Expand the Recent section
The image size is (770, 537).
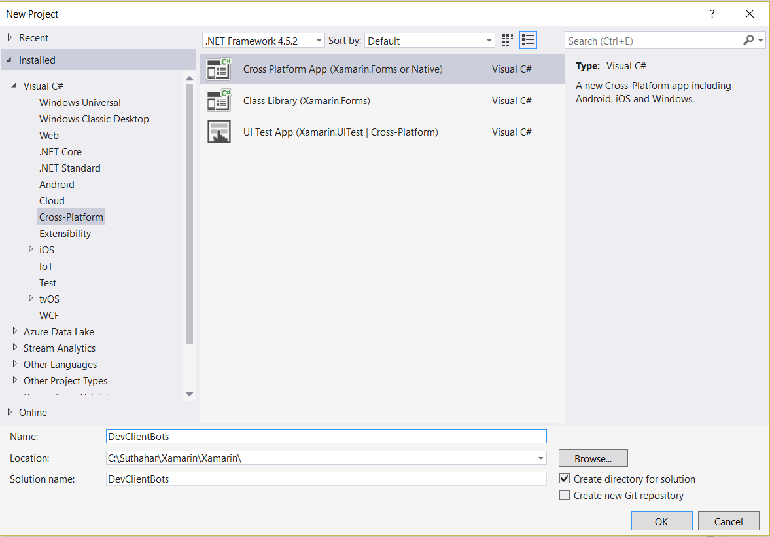pos(9,37)
